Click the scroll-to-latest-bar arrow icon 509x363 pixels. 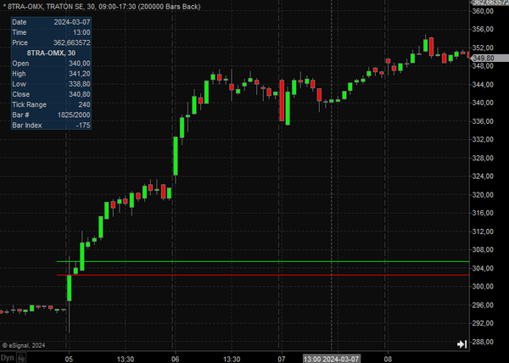click(461, 344)
